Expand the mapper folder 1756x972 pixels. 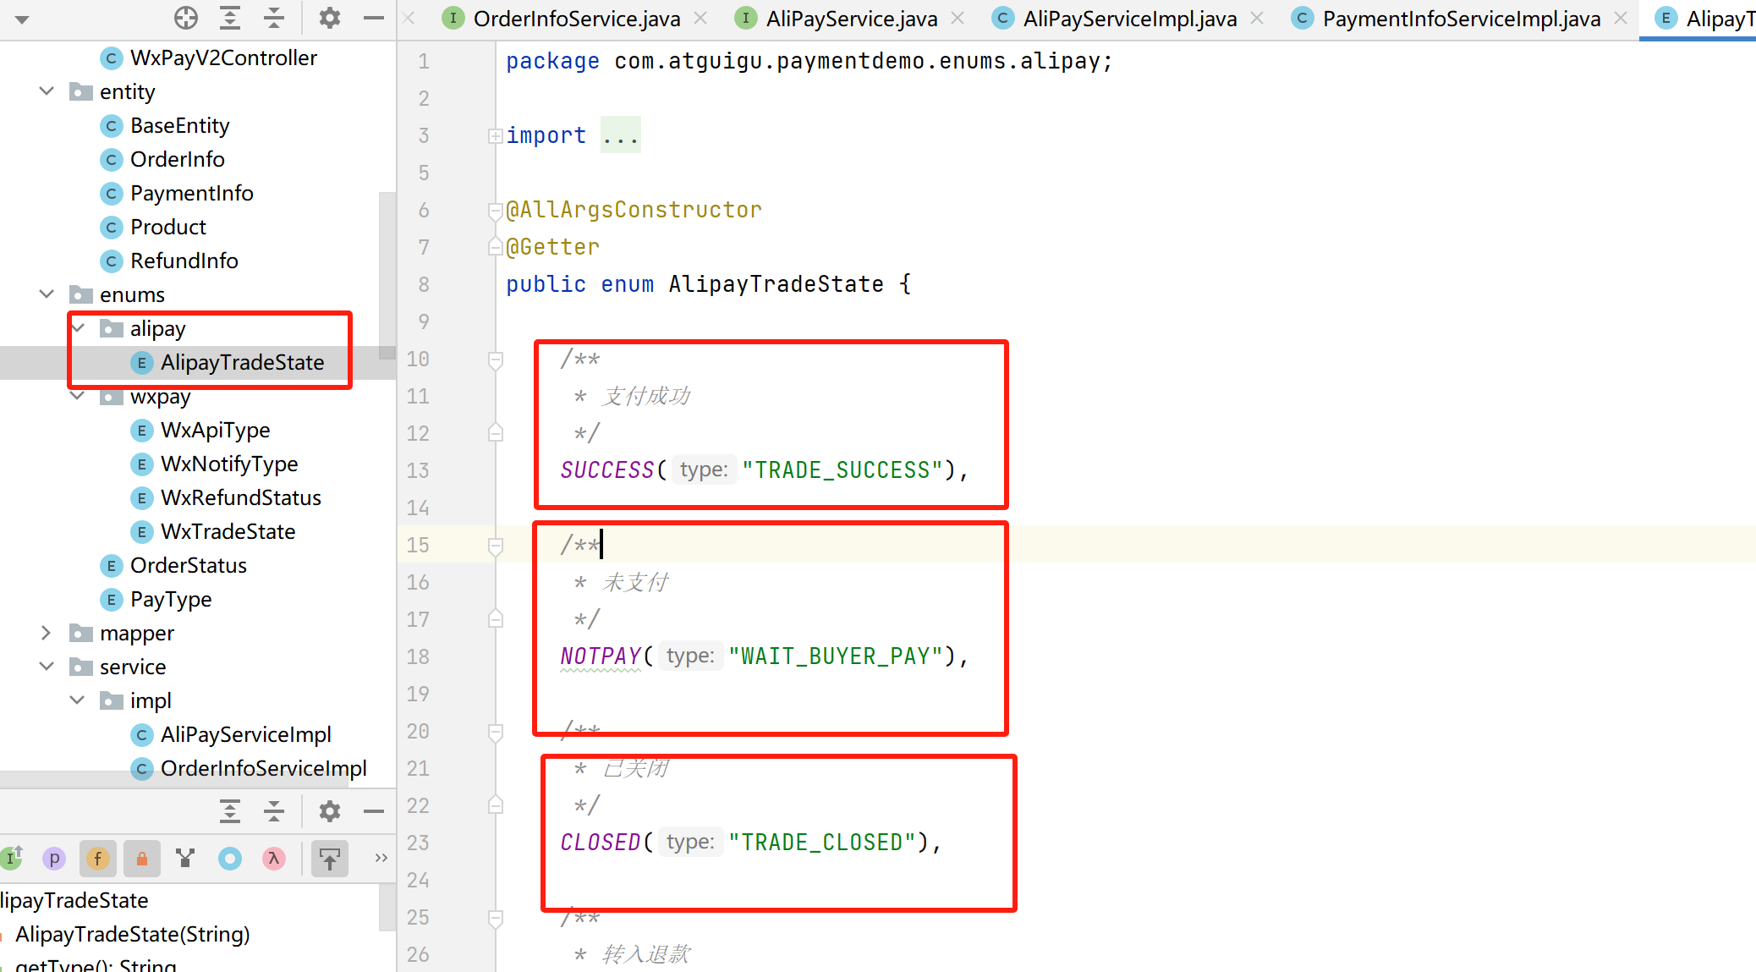pyautogui.click(x=47, y=633)
